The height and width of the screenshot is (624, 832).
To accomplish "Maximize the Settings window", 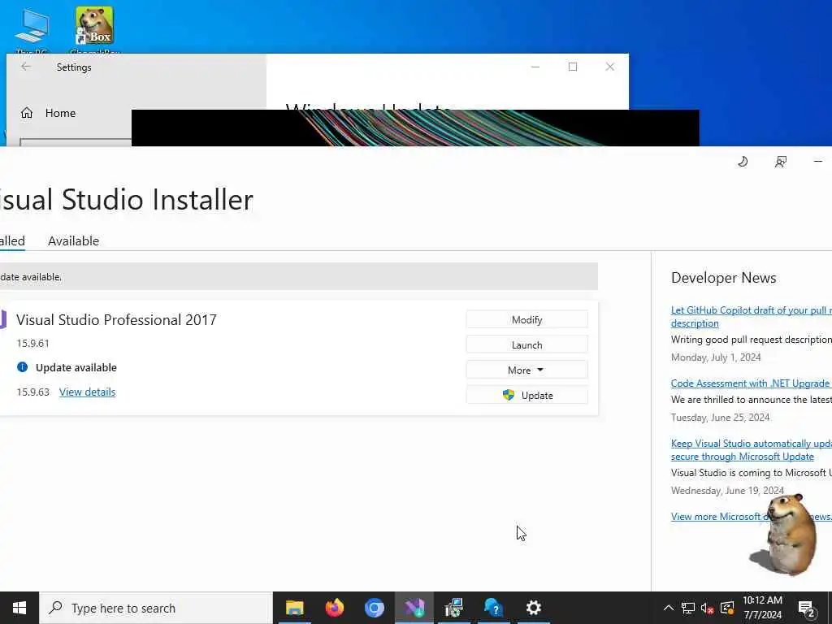I will pos(573,67).
